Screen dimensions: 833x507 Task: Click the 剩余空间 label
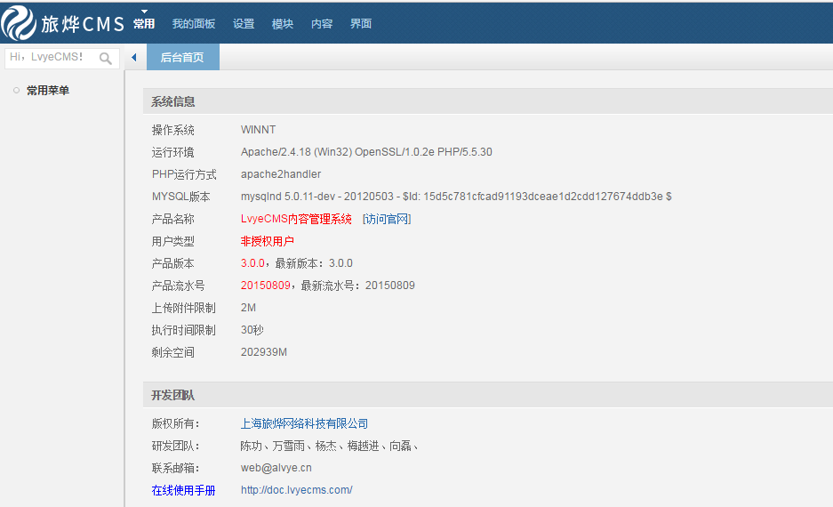(172, 352)
